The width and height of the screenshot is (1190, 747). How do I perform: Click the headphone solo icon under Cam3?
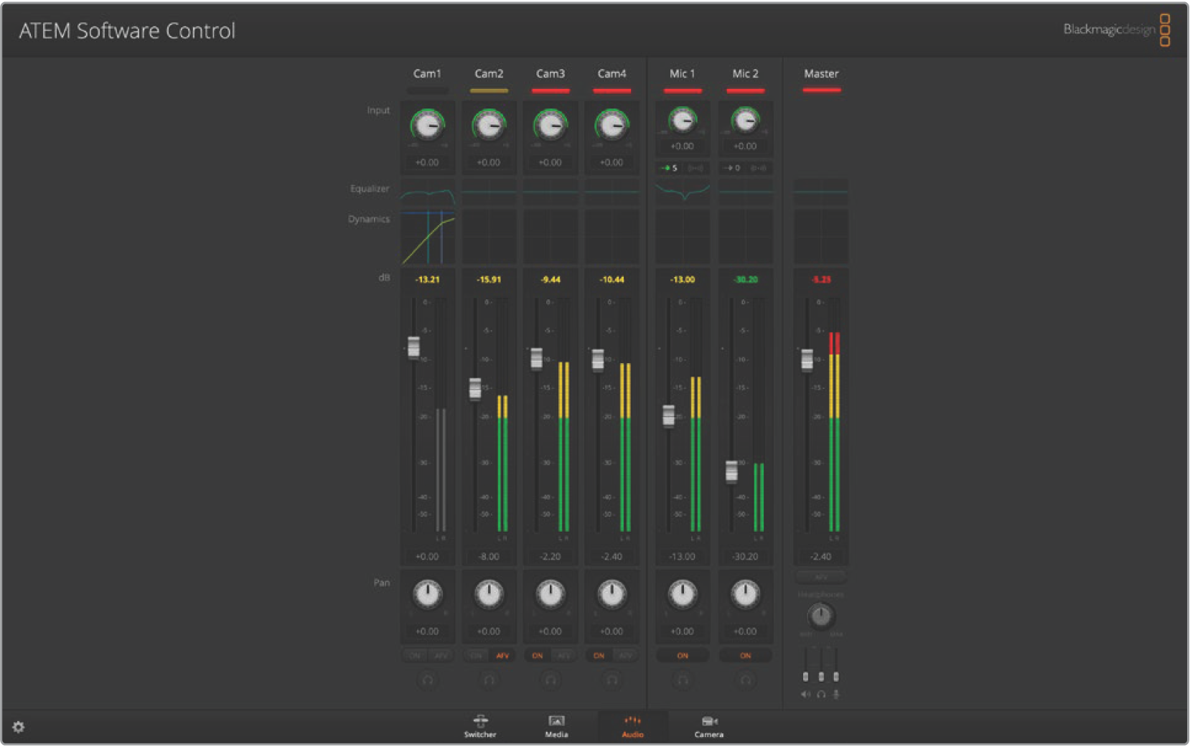[x=551, y=680]
